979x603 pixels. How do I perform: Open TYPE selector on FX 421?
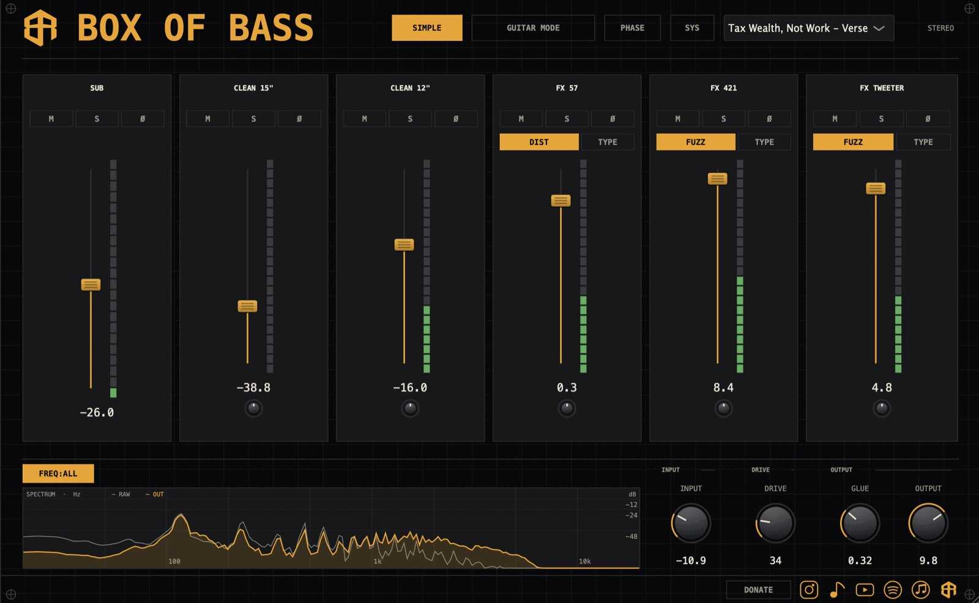[x=764, y=142]
